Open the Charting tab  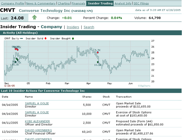point(64,3)
